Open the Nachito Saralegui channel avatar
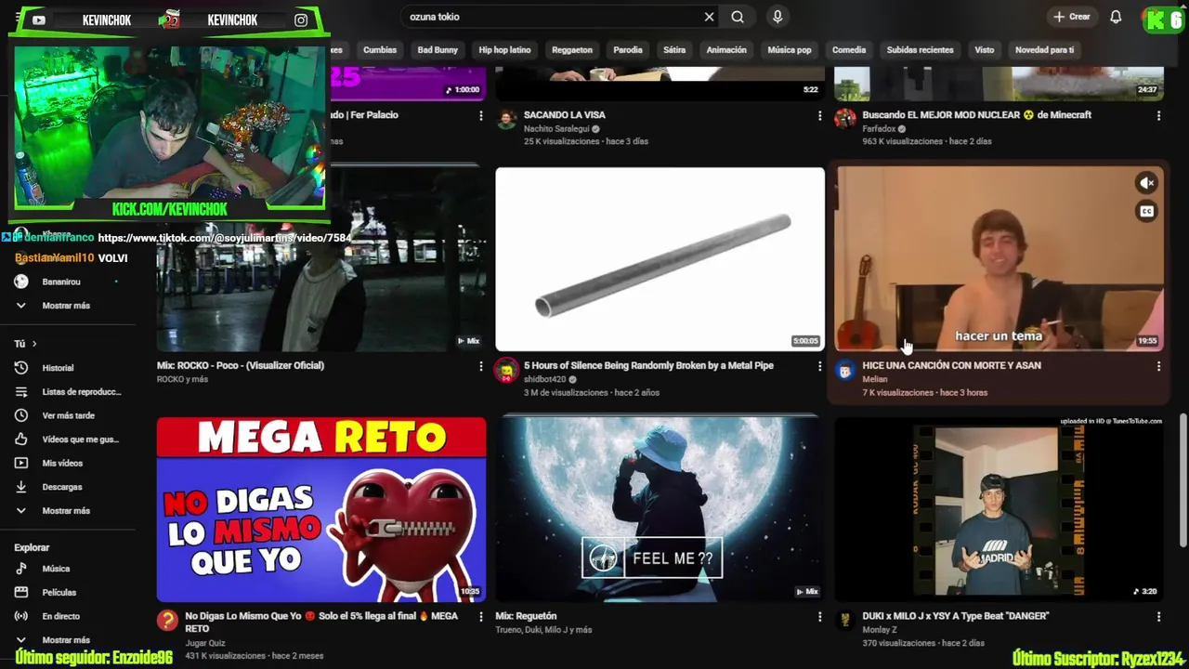 tap(506, 118)
